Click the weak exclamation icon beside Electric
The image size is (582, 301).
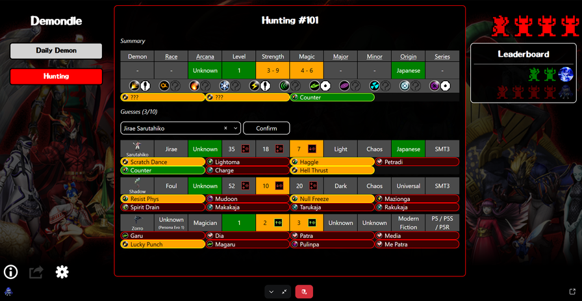pyautogui.click(x=265, y=86)
